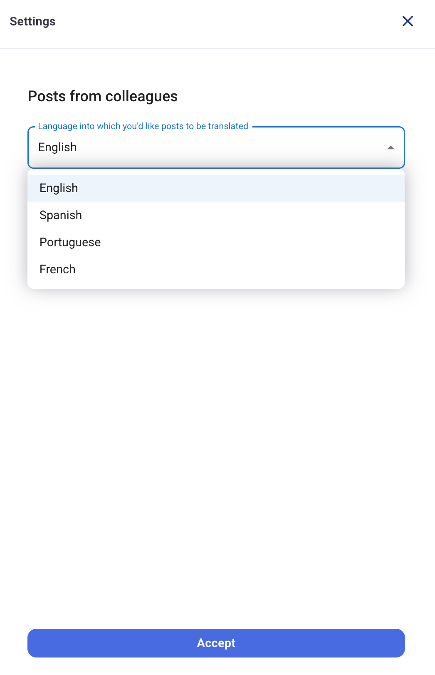The image size is (435, 675).
Task: Dismiss the settings dialog via the cross icon
Action: pyautogui.click(x=408, y=21)
